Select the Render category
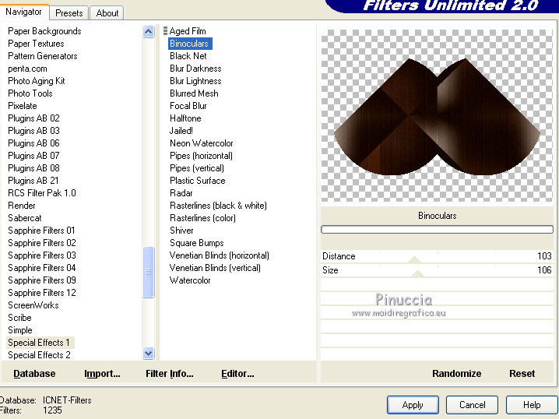Screen dimensions: 559x419 (22, 206)
